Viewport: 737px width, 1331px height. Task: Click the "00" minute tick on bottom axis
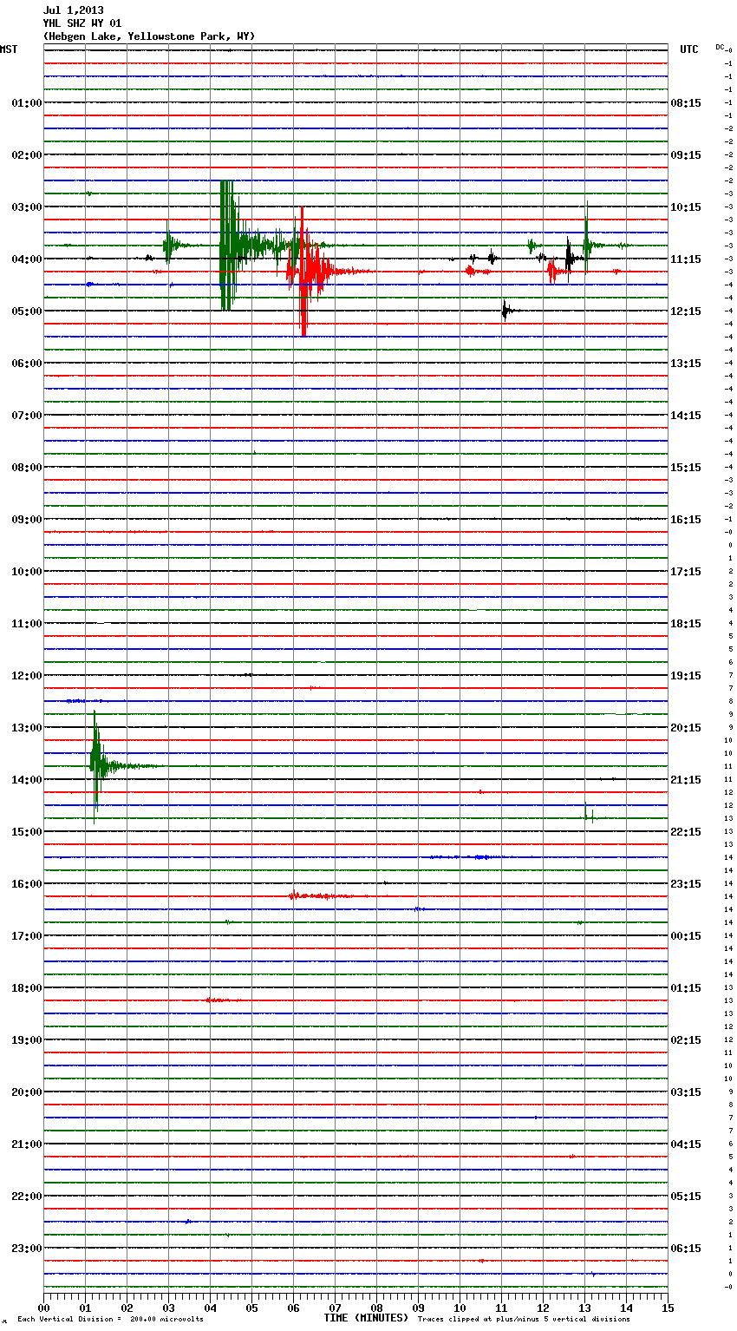pyautogui.click(x=43, y=1308)
